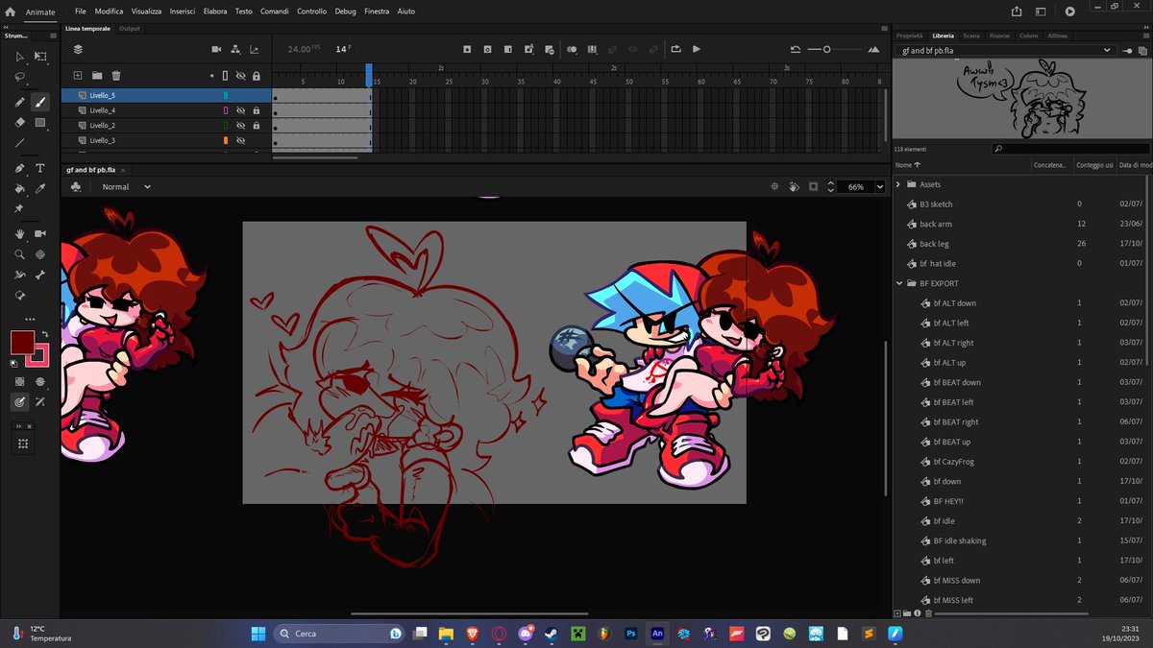Select the Line tool
The height and width of the screenshot is (648, 1153).
(x=19, y=143)
